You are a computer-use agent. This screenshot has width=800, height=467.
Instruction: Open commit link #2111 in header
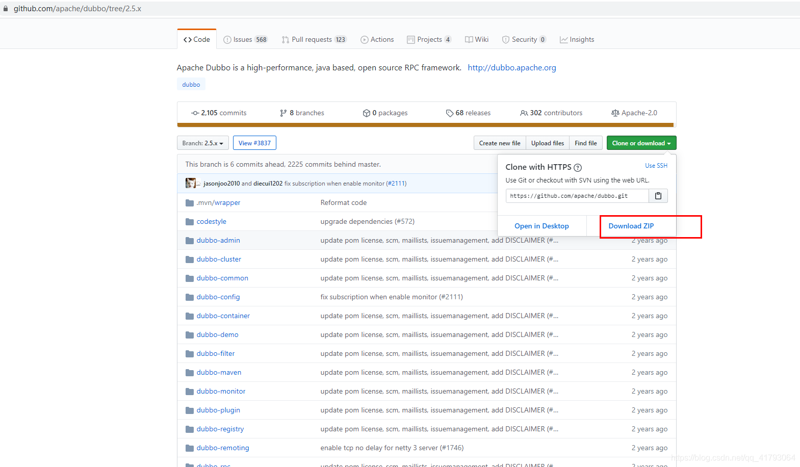point(396,184)
